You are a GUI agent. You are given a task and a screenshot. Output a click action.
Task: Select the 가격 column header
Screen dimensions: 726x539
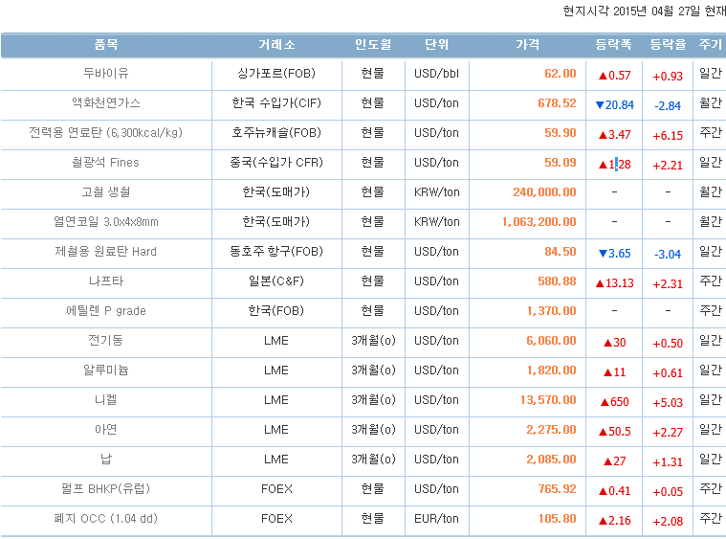pos(527,45)
